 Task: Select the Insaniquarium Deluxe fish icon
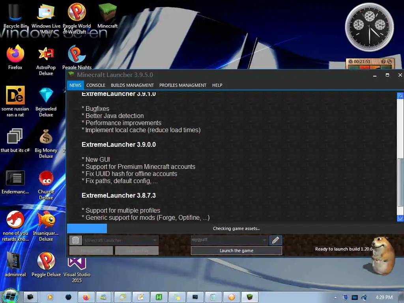click(46, 226)
